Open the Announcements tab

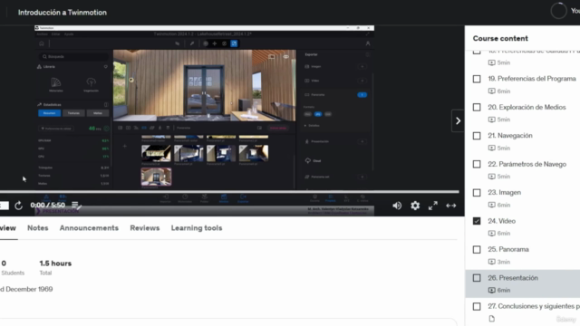click(x=89, y=228)
